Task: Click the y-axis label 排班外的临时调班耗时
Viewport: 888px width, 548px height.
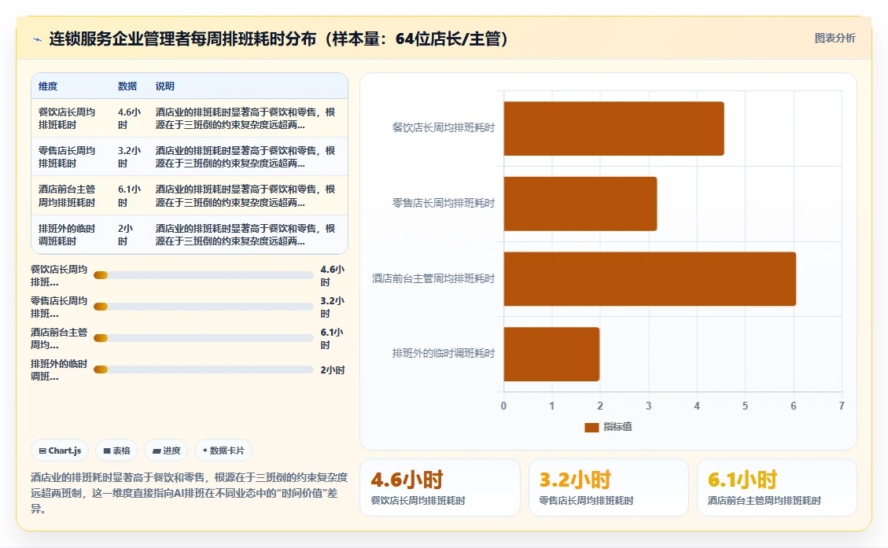Action: tap(444, 353)
